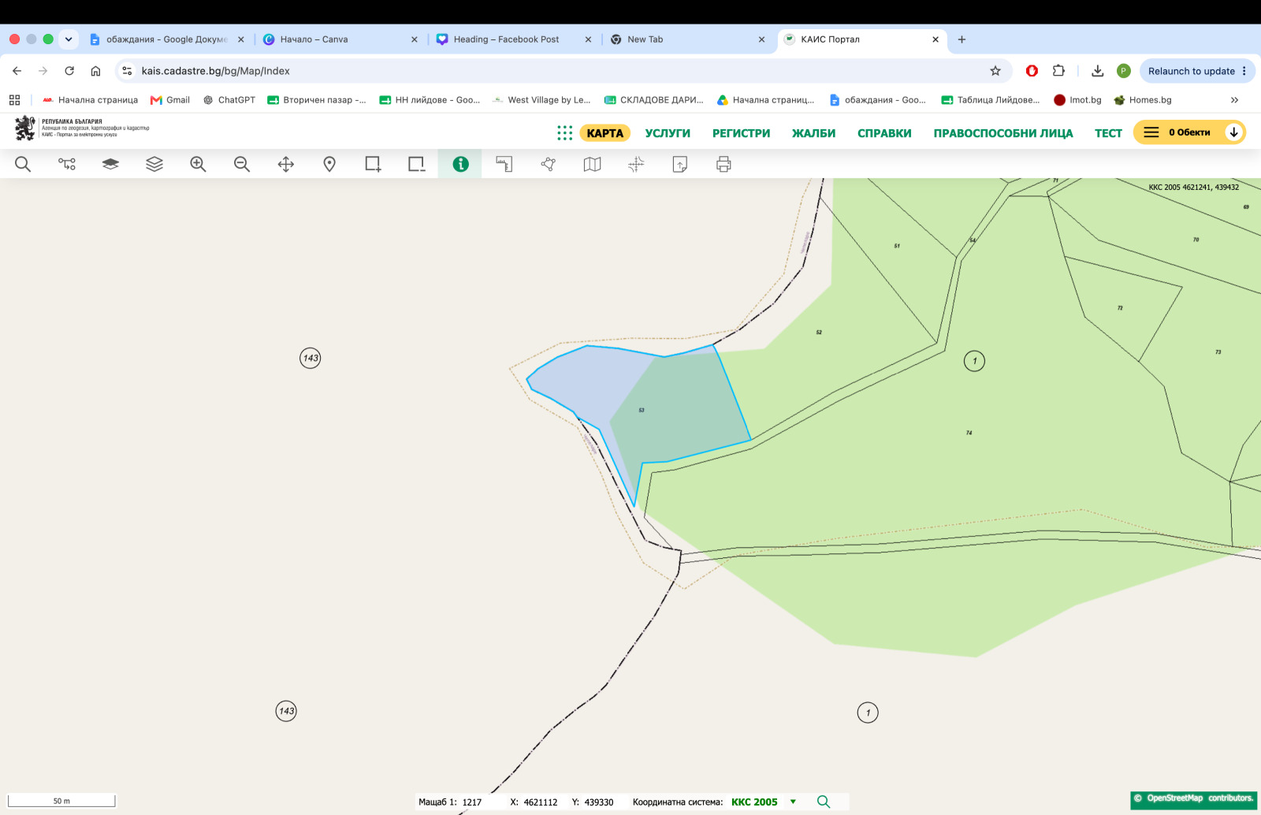Expand the hidden bookmarks chevron
Viewport: 1261px width, 815px height.
click(1234, 100)
